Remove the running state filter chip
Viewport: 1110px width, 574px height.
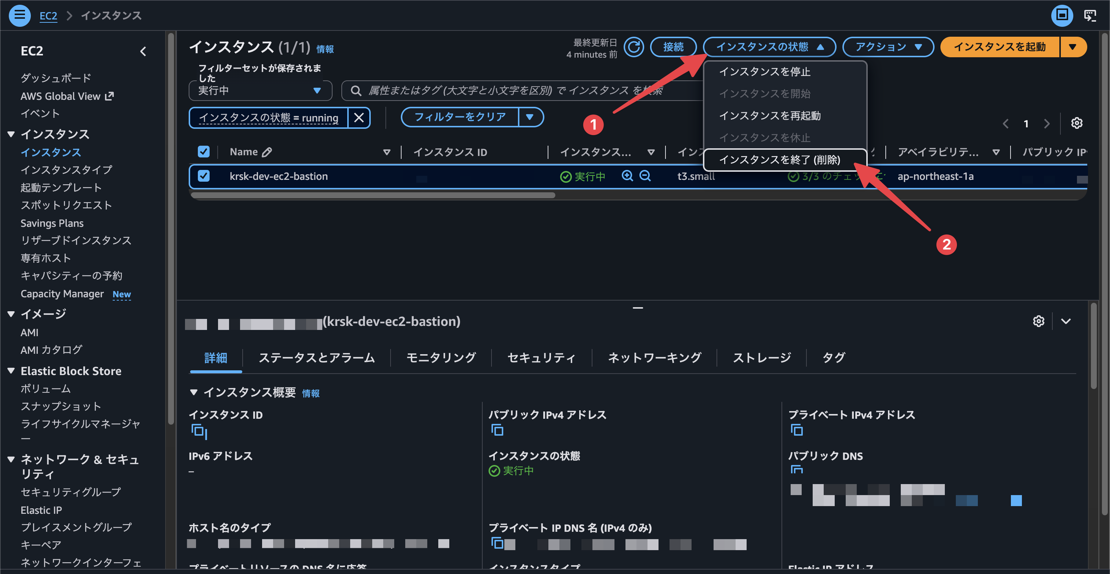point(359,118)
